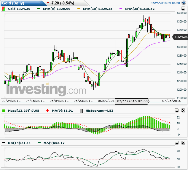Image resolution: width=188 pixels, height=170 pixels.
Task: Click the tall green candle on 07/11/2016
Action: (x=127, y=53)
